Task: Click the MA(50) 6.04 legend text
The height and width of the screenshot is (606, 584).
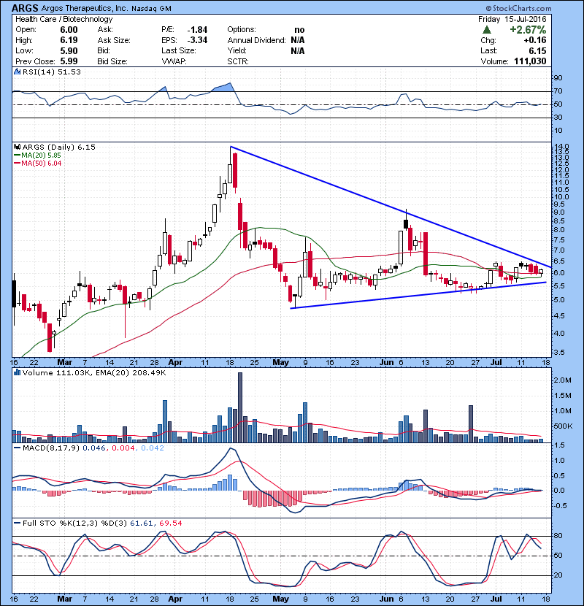Action: 42,164
